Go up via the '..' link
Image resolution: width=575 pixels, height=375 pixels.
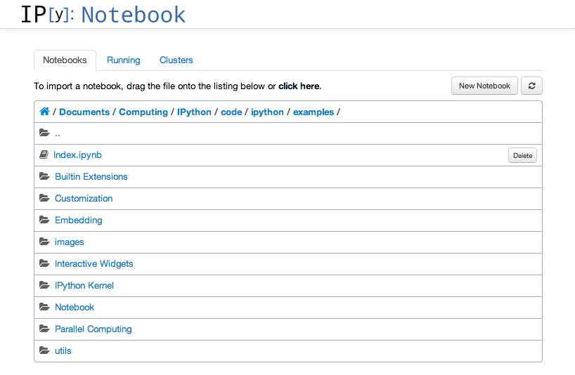pyautogui.click(x=57, y=133)
